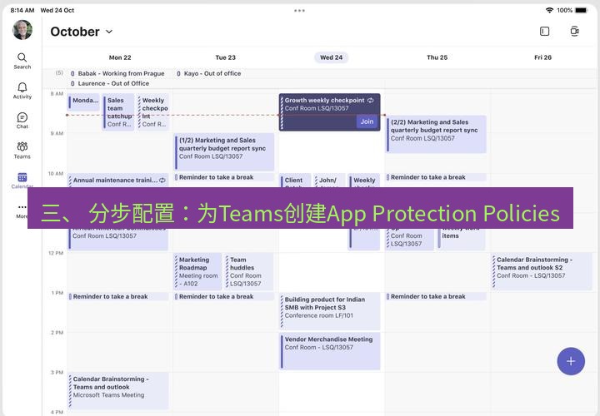This screenshot has height=416, width=600.
Task: Open Monday 3 PM Calendar Brainstorming event
Action: click(x=118, y=391)
